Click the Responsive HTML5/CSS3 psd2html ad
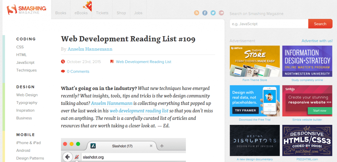 pyautogui.click(x=307, y=140)
